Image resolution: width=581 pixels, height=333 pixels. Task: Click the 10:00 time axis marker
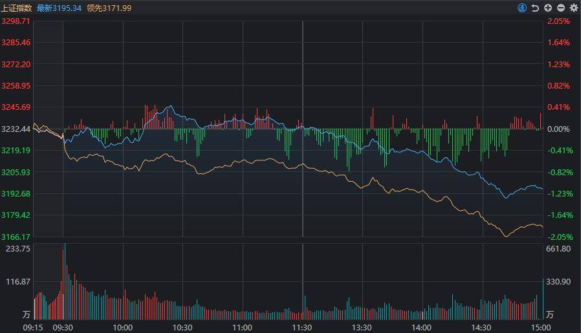(123, 328)
